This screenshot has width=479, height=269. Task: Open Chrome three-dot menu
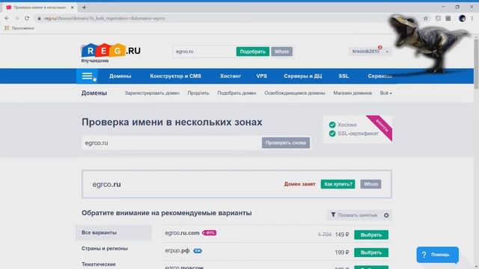472,18
